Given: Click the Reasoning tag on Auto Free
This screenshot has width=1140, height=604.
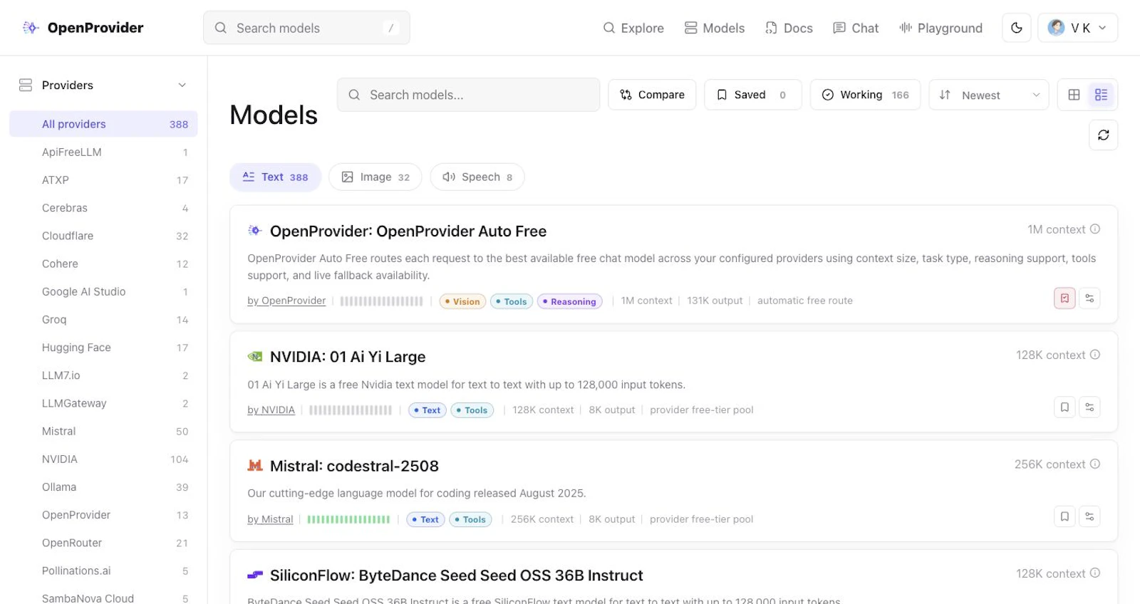Looking at the screenshot, I should pyautogui.click(x=569, y=302).
